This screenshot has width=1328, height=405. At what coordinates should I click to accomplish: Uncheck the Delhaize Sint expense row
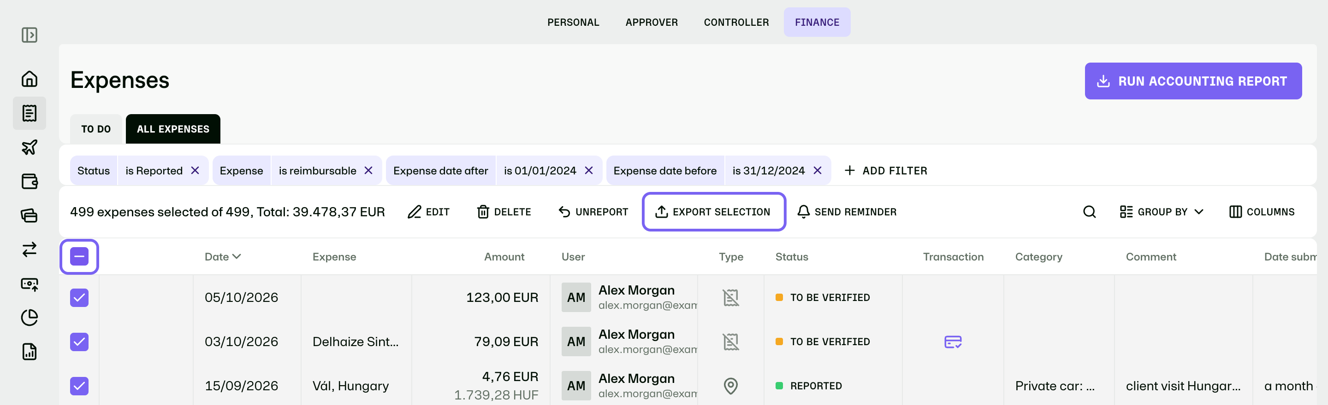tap(79, 341)
